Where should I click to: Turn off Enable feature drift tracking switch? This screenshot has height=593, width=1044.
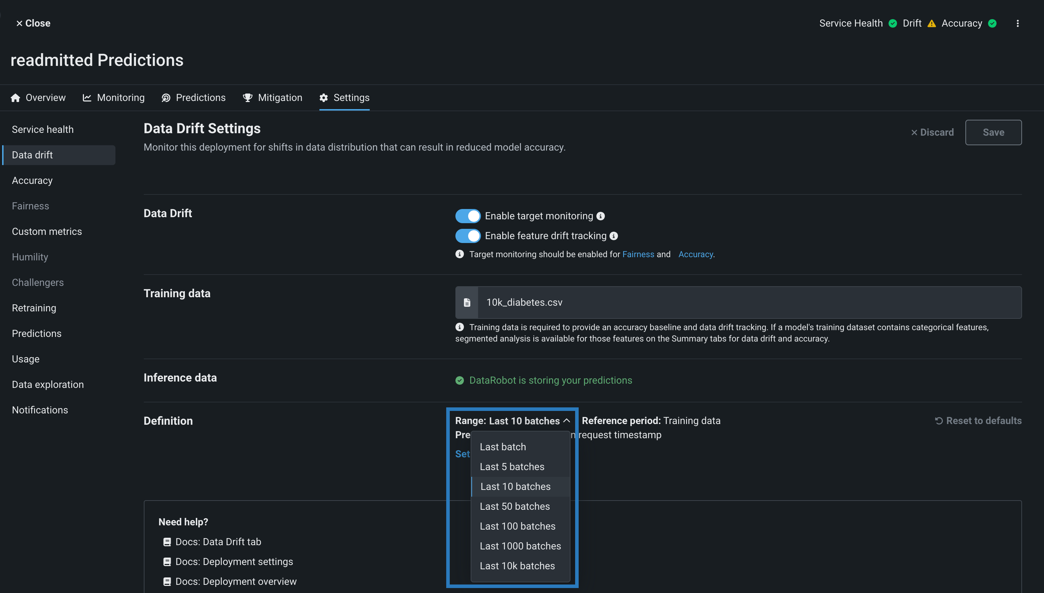tap(467, 236)
